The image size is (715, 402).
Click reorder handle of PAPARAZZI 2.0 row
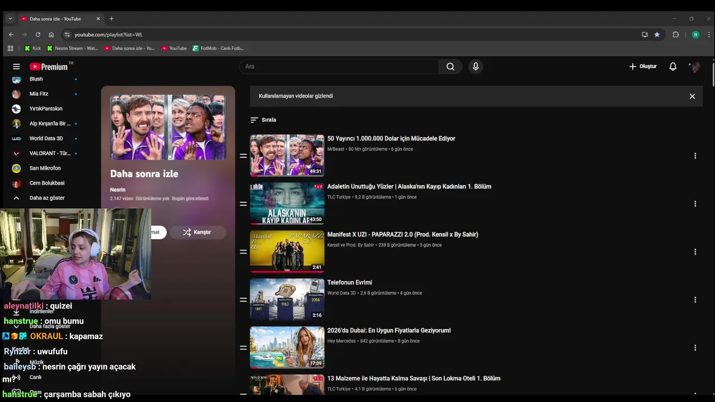(x=243, y=252)
